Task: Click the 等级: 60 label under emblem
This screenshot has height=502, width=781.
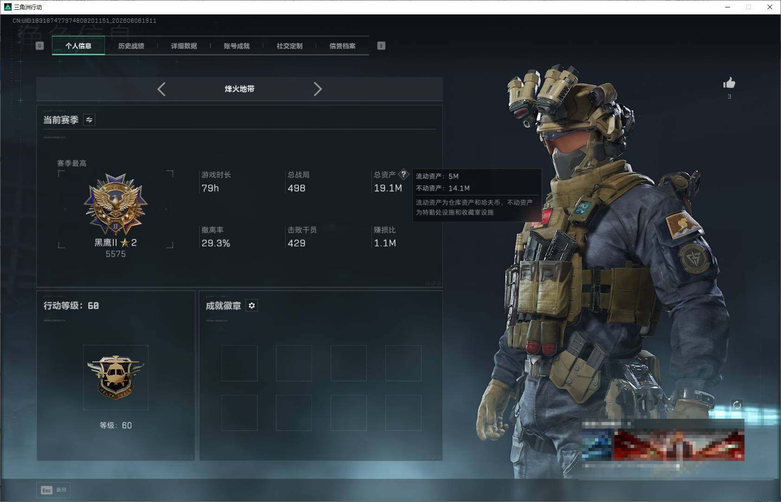Action: point(116,425)
